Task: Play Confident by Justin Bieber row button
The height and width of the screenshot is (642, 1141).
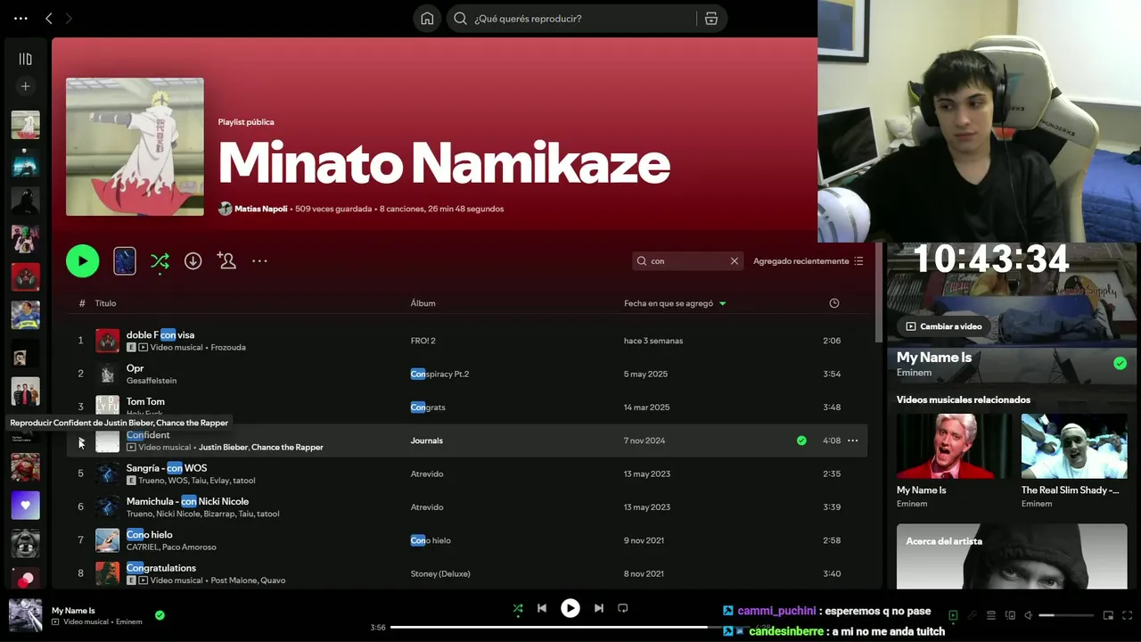Action: coord(80,440)
